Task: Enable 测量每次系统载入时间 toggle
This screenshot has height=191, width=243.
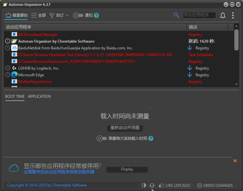Action: (x=101, y=138)
